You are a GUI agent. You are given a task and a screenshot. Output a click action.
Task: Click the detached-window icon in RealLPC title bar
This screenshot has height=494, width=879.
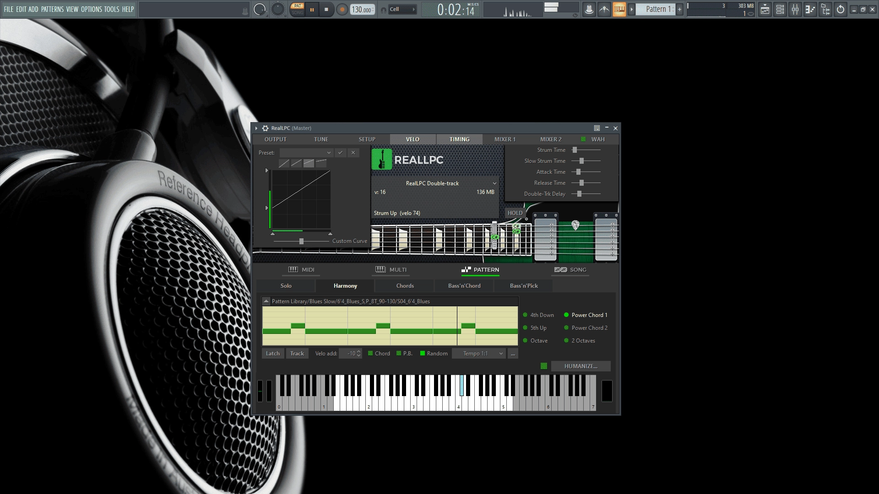coord(597,128)
